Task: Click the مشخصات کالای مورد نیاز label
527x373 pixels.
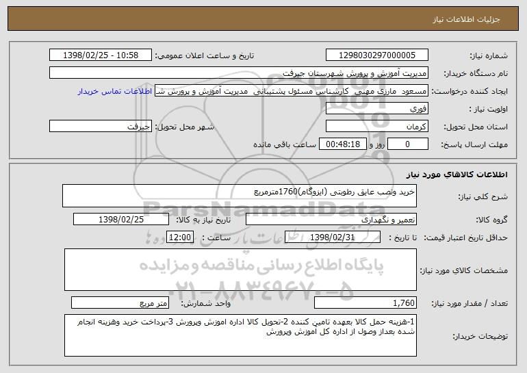Action: (464, 270)
